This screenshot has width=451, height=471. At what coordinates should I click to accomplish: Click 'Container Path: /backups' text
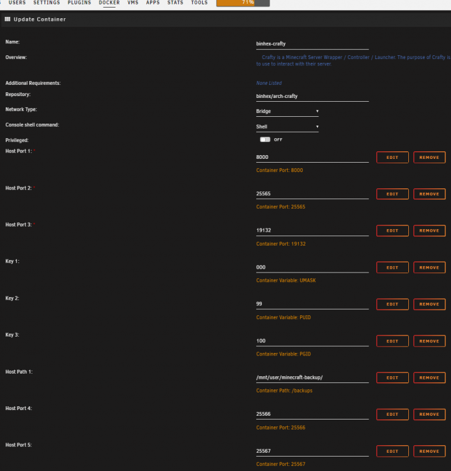(285, 391)
